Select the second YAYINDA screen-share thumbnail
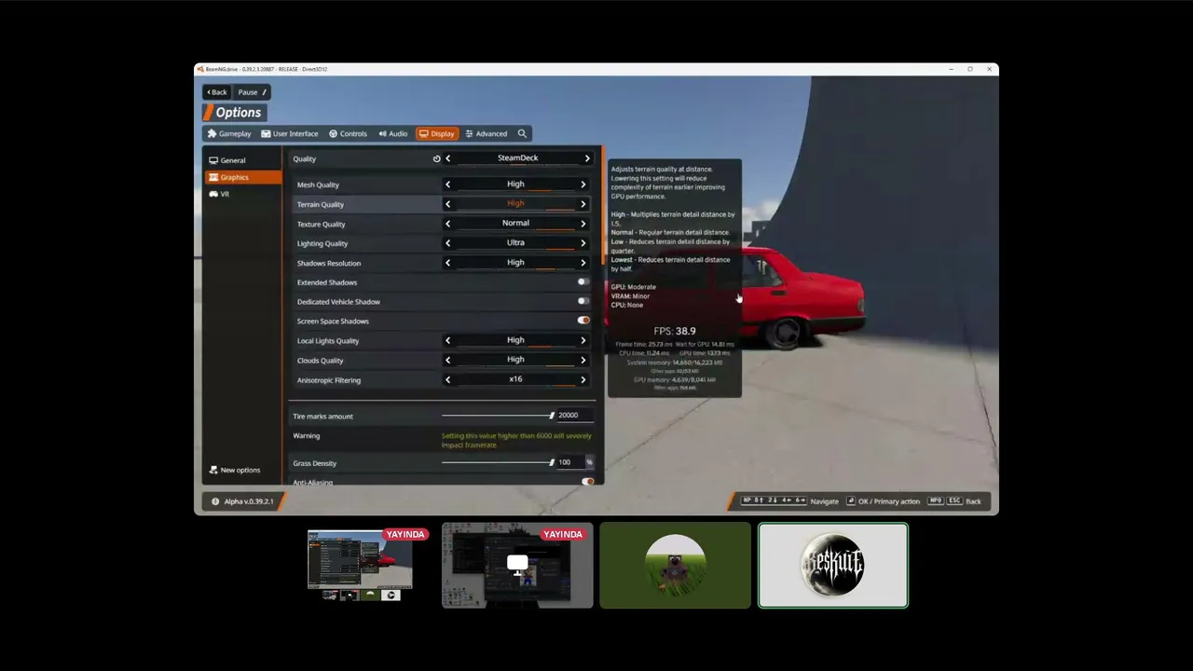The width and height of the screenshot is (1193, 671). tap(517, 565)
